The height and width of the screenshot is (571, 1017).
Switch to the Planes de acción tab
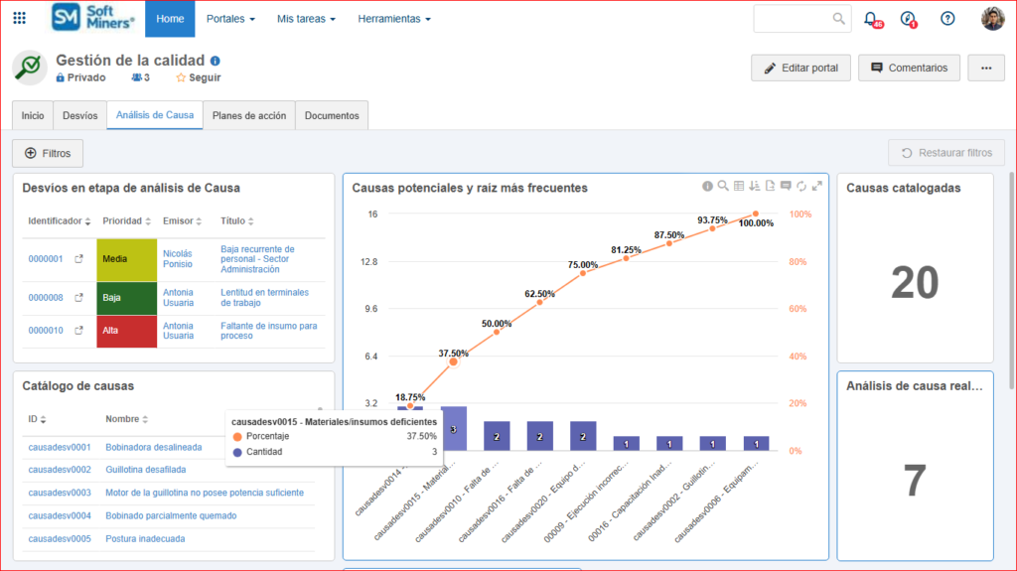[x=248, y=115]
